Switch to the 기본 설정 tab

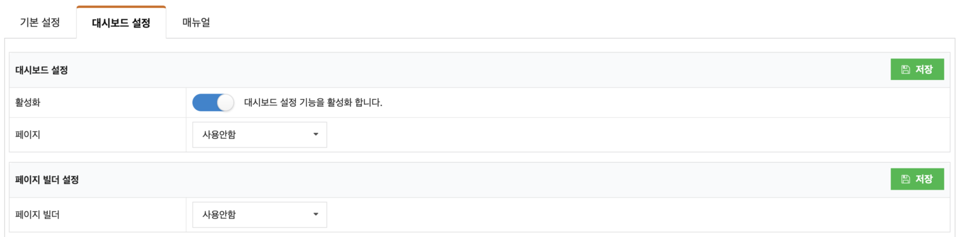pyautogui.click(x=40, y=23)
